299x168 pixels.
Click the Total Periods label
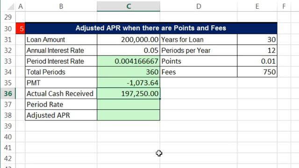pyautogui.click(x=61, y=72)
